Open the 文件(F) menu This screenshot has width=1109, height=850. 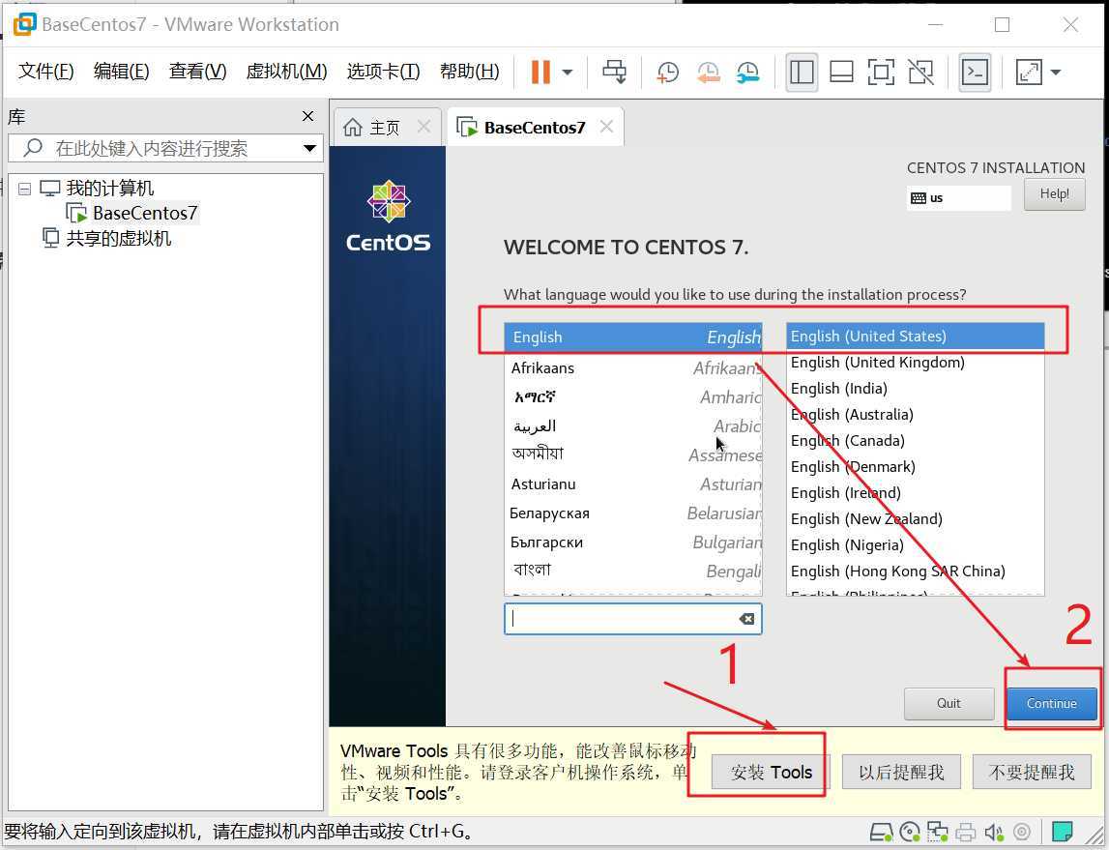click(x=46, y=72)
